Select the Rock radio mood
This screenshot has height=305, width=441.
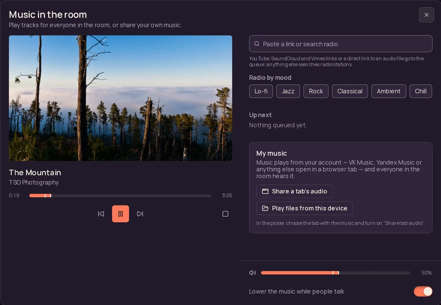(x=316, y=91)
